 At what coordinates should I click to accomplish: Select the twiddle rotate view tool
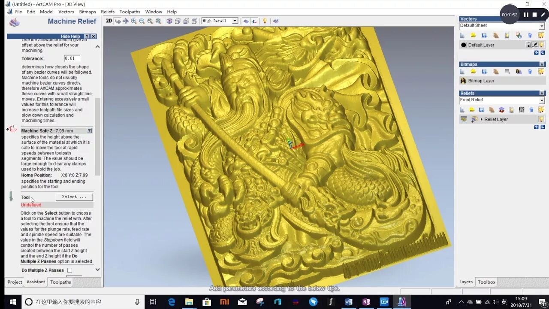(x=118, y=21)
